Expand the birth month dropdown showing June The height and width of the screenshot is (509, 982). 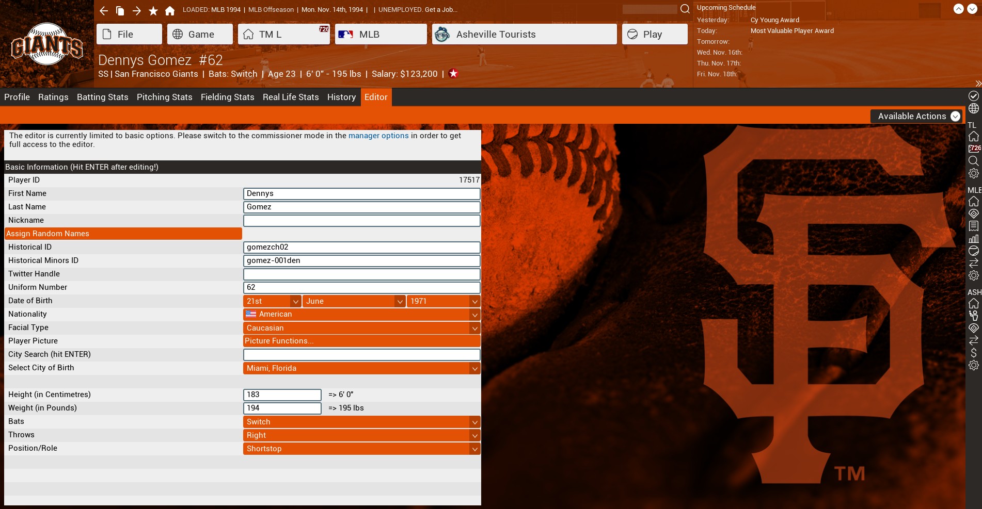click(x=354, y=301)
